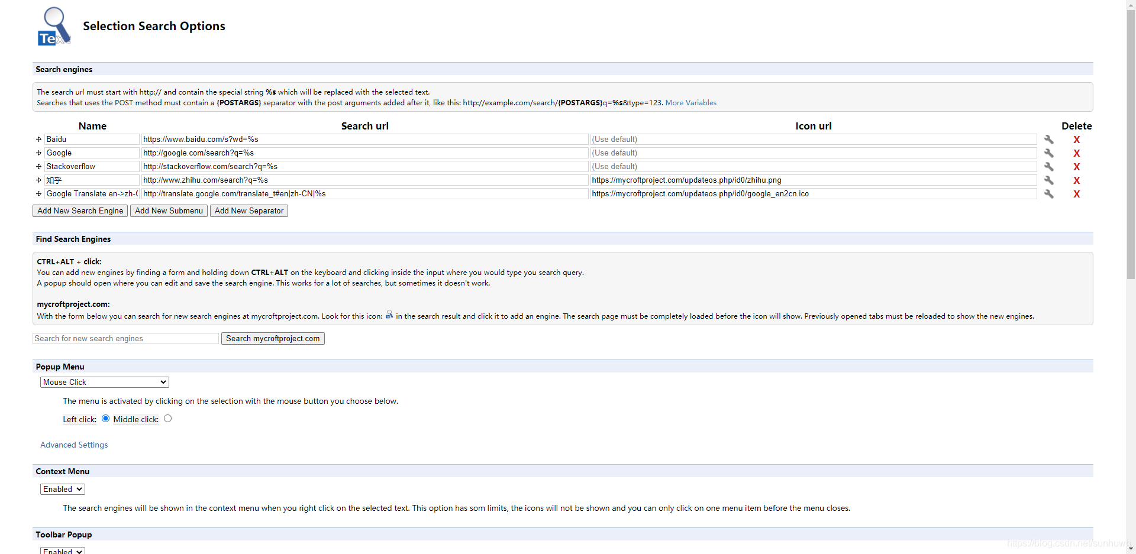Grab the move handle for Baidu row

click(38, 140)
